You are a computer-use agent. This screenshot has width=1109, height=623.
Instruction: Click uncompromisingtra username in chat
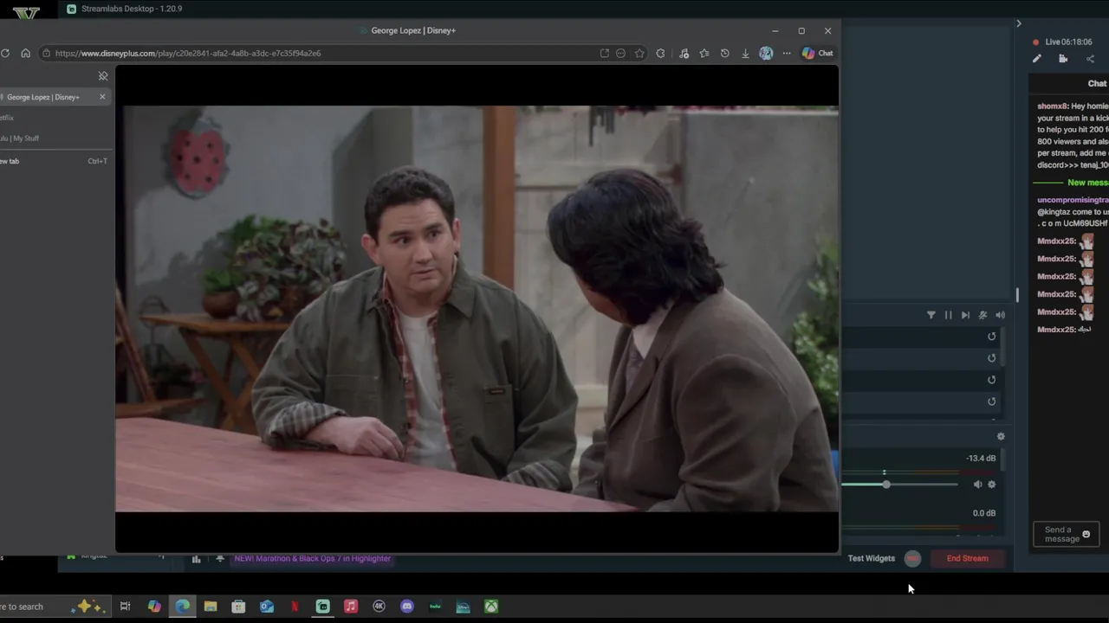pos(1073,200)
